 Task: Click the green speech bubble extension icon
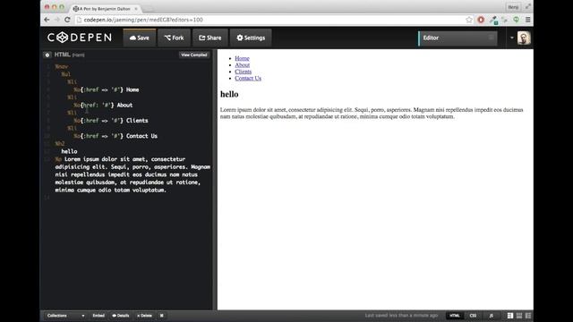point(516,20)
